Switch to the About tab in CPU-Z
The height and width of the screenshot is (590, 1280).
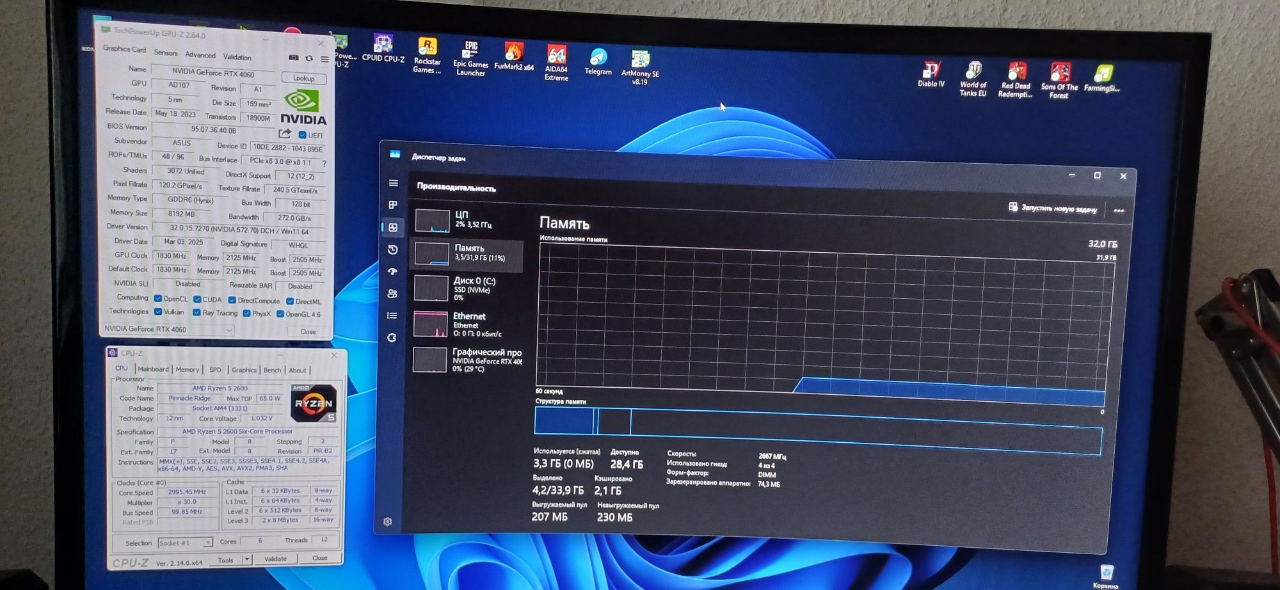pos(297,371)
